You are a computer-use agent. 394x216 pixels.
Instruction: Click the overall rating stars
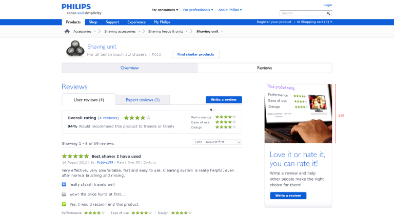[x=137, y=118]
